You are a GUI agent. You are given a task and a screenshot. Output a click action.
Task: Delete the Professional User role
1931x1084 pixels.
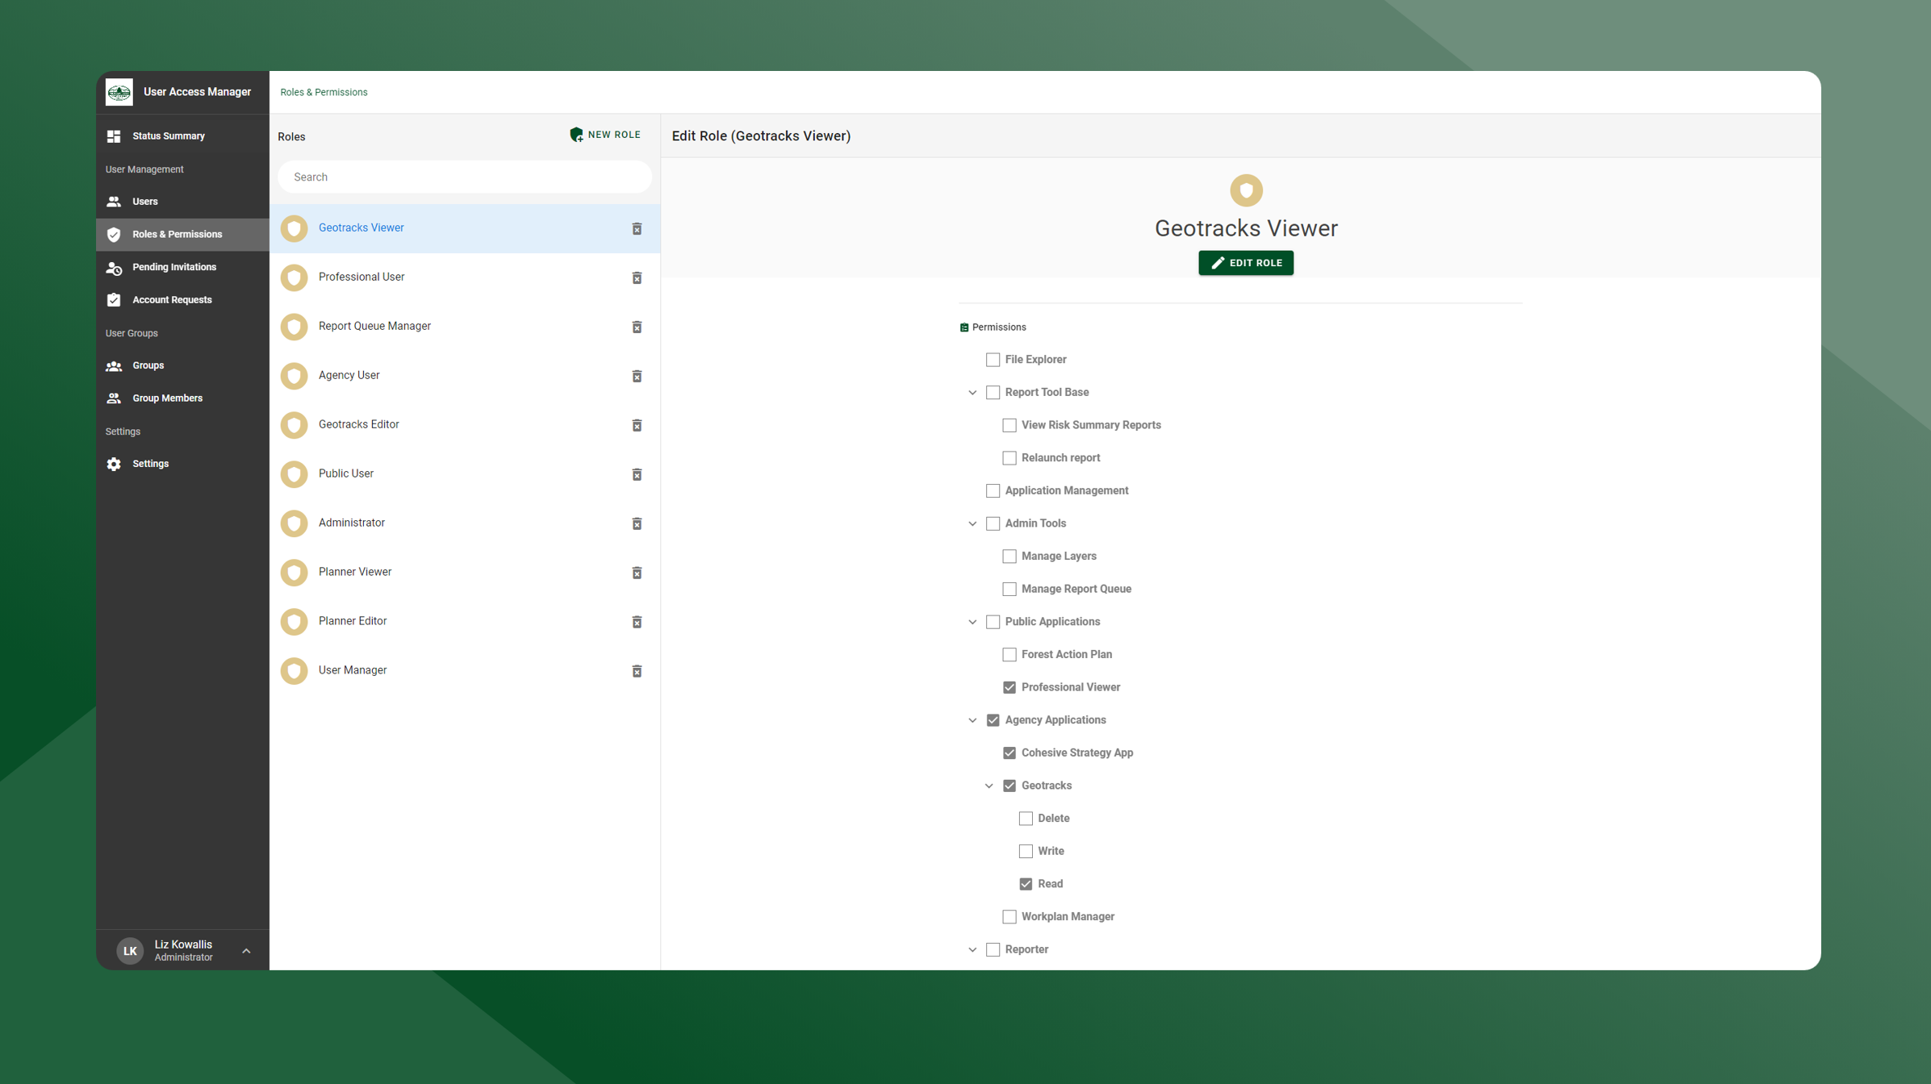tap(637, 278)
